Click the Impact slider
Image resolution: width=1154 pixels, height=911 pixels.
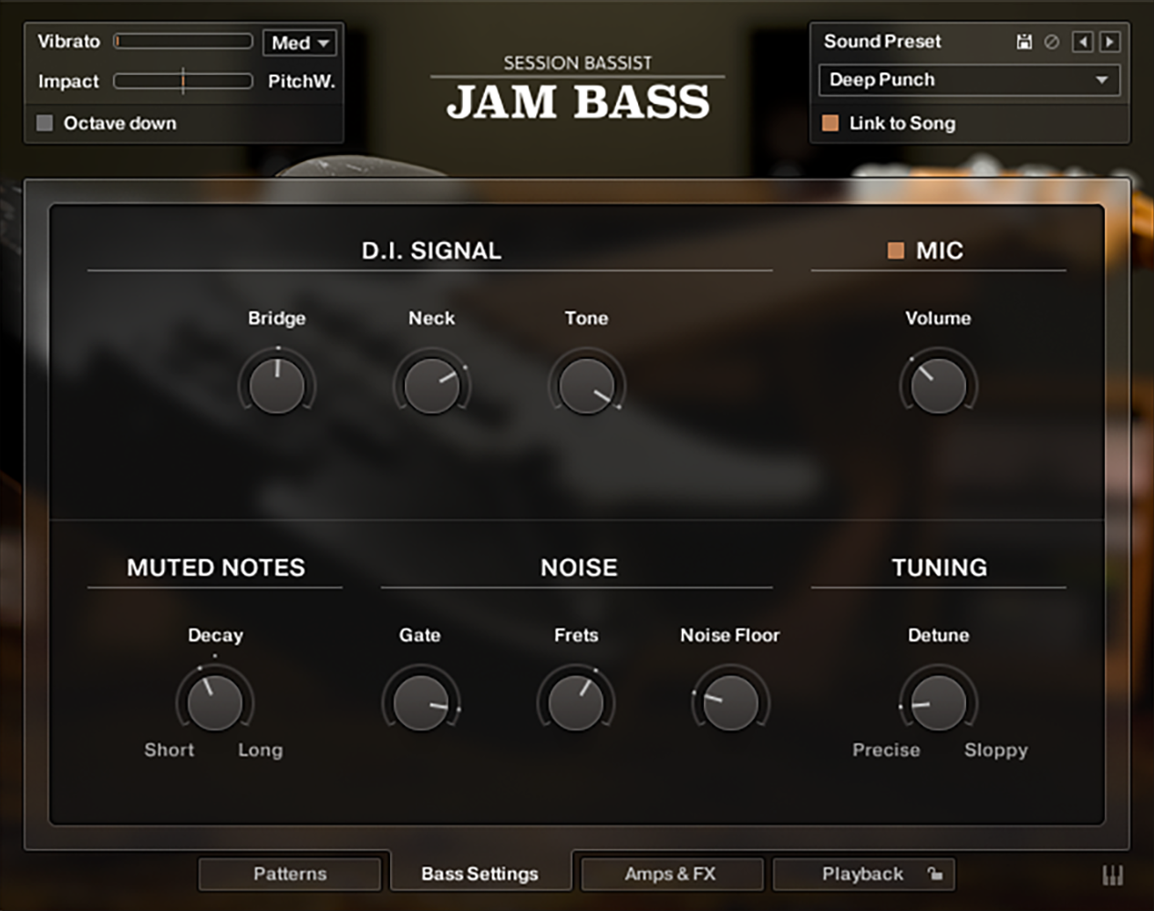click(182, 80)
